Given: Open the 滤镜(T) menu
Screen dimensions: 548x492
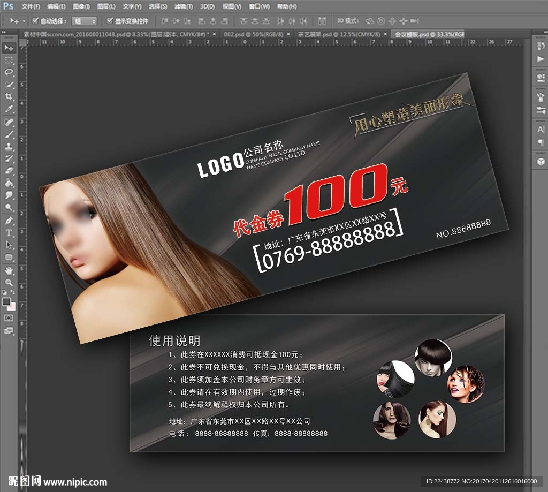Looking at the screenshot, I should 184,6.
